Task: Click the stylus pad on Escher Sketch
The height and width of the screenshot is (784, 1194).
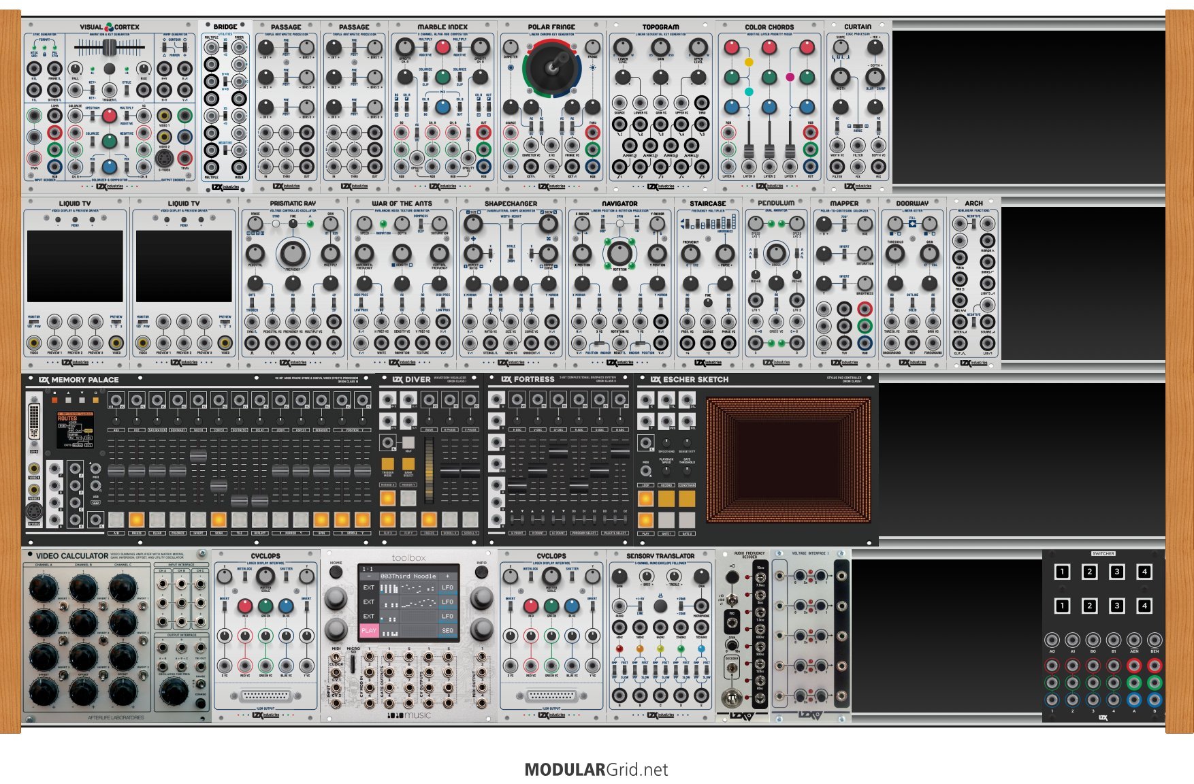Action: click(789, 461)
